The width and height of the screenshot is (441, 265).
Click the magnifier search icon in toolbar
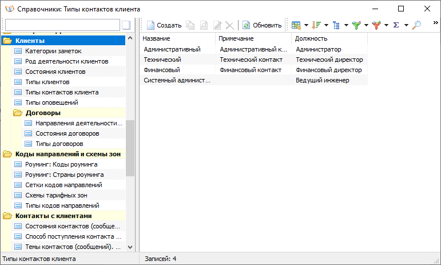coord(416,25)
